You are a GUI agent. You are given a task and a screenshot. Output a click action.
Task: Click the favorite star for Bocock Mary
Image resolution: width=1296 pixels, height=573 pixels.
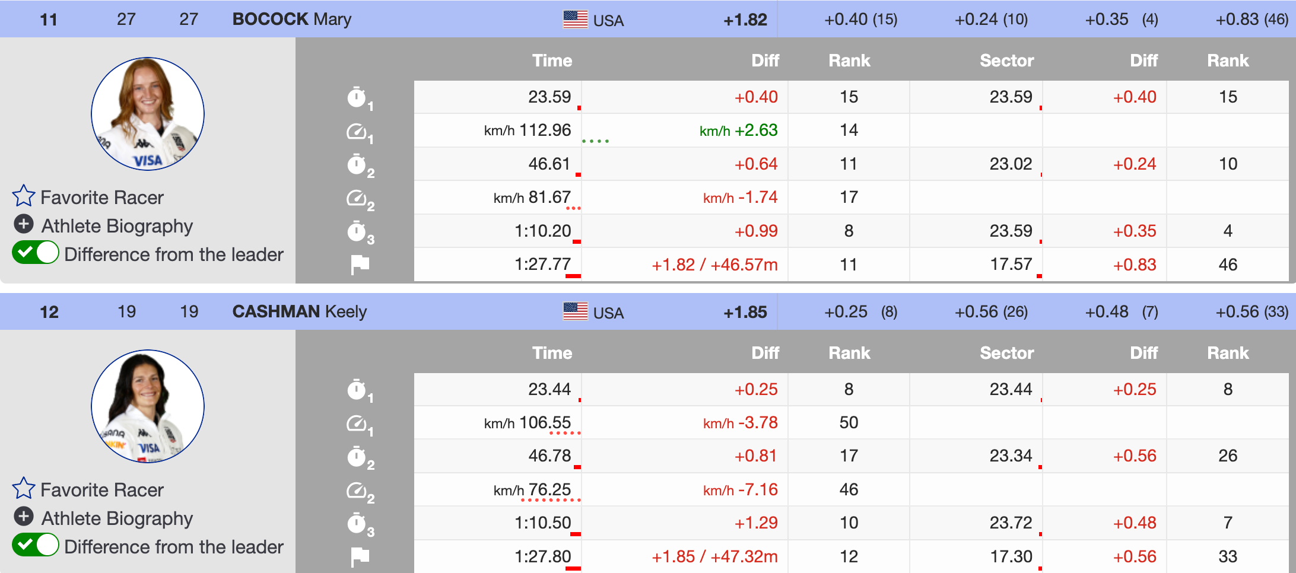pyautogui.click(x=24, y=196)
